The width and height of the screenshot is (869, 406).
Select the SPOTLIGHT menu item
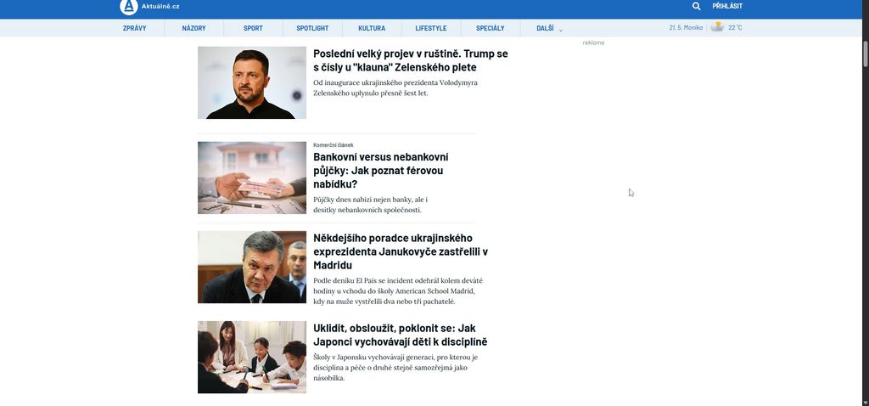point(312,28)
